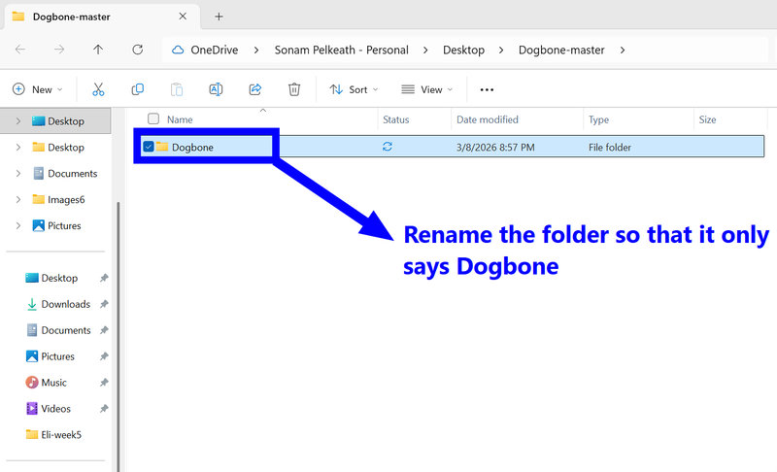
Task: Uncheck the Dogbone folder checkbox
Action: tap(149, 147)
